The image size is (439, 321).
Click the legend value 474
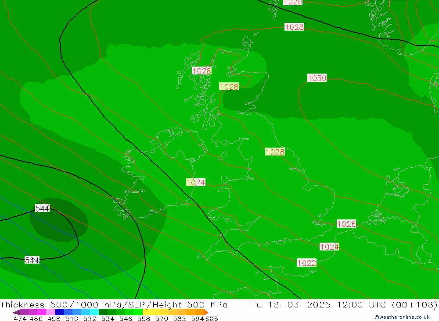[x=20, y=318]
